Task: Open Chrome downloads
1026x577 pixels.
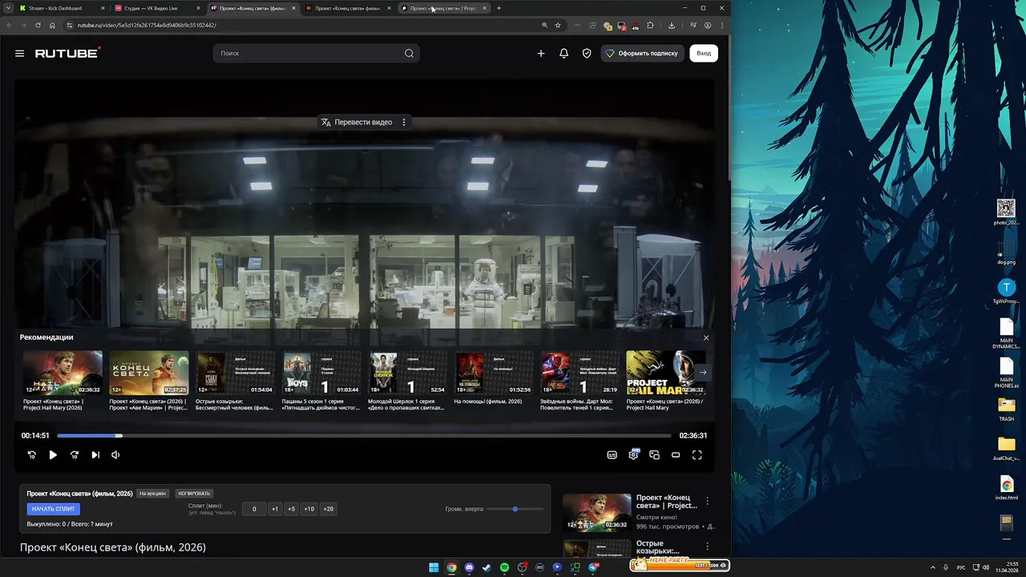Action: (x=672, y=25)
